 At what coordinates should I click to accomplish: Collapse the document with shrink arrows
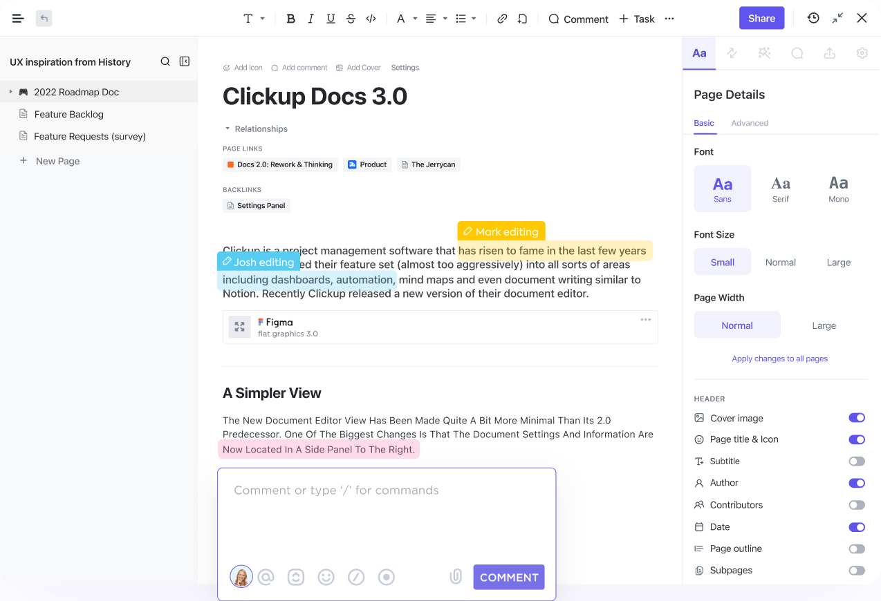[837, 18]
